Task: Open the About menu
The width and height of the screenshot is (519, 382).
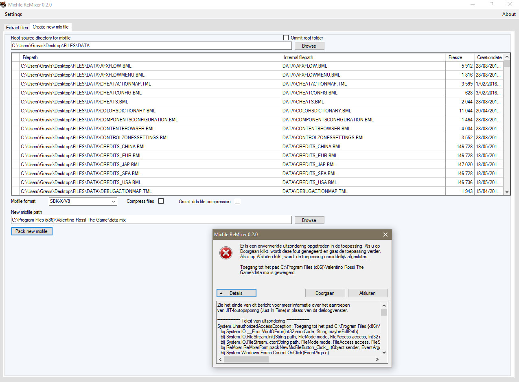Action: pyautogui.click(x=509, y=14)
